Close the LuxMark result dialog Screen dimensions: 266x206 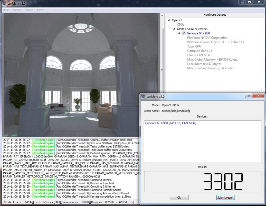(258, 95)
